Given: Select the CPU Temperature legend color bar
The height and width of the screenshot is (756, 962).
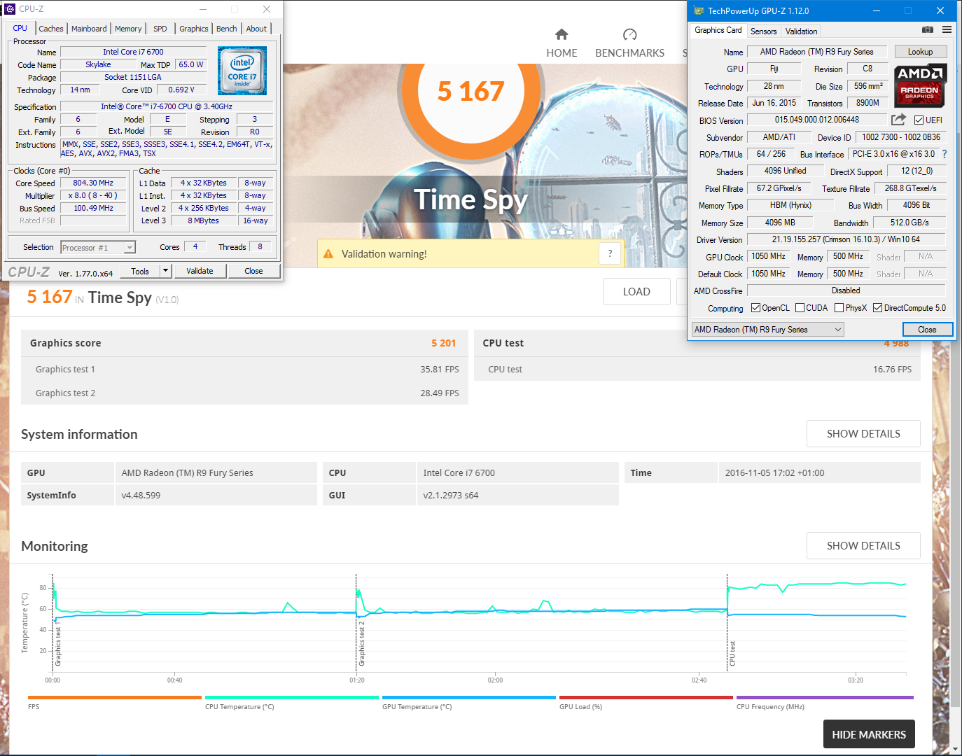Looking at the screenshot, I should tap(292, 698).
